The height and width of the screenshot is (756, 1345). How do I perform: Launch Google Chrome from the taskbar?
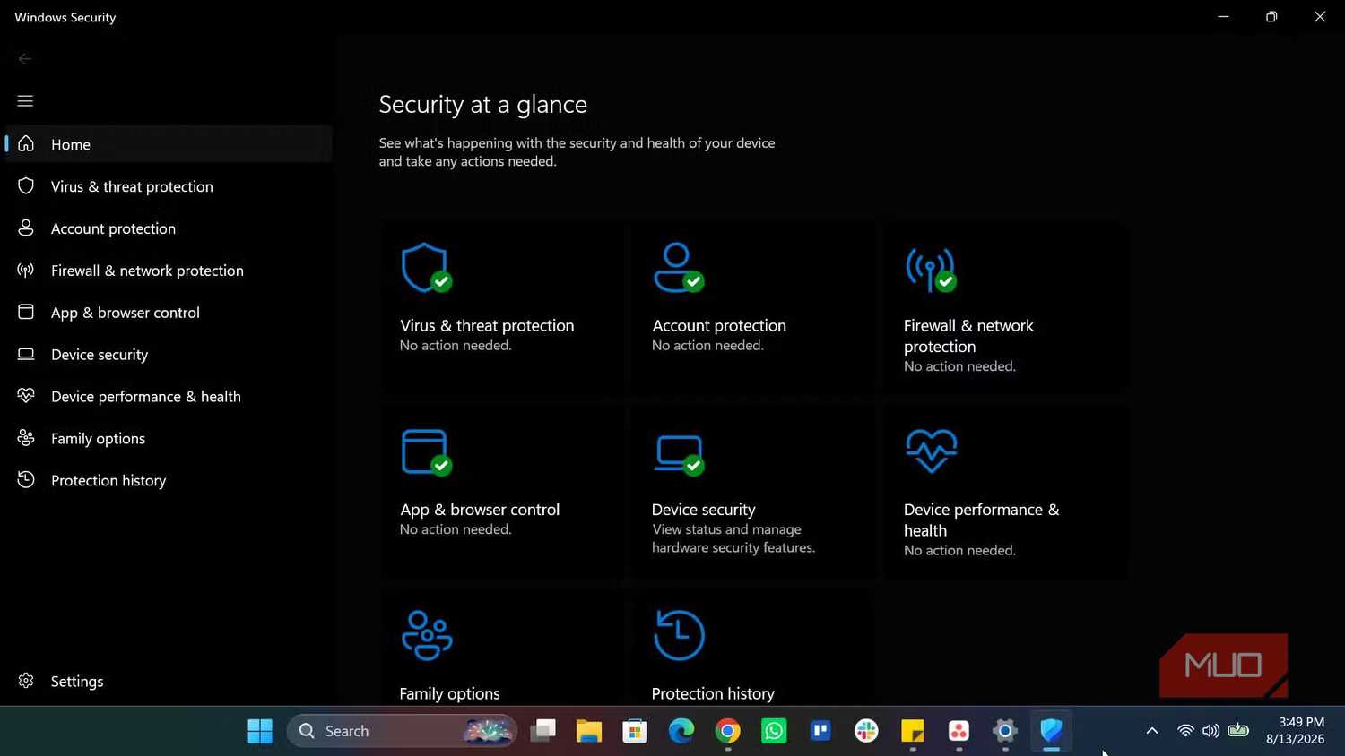(728, 731)
